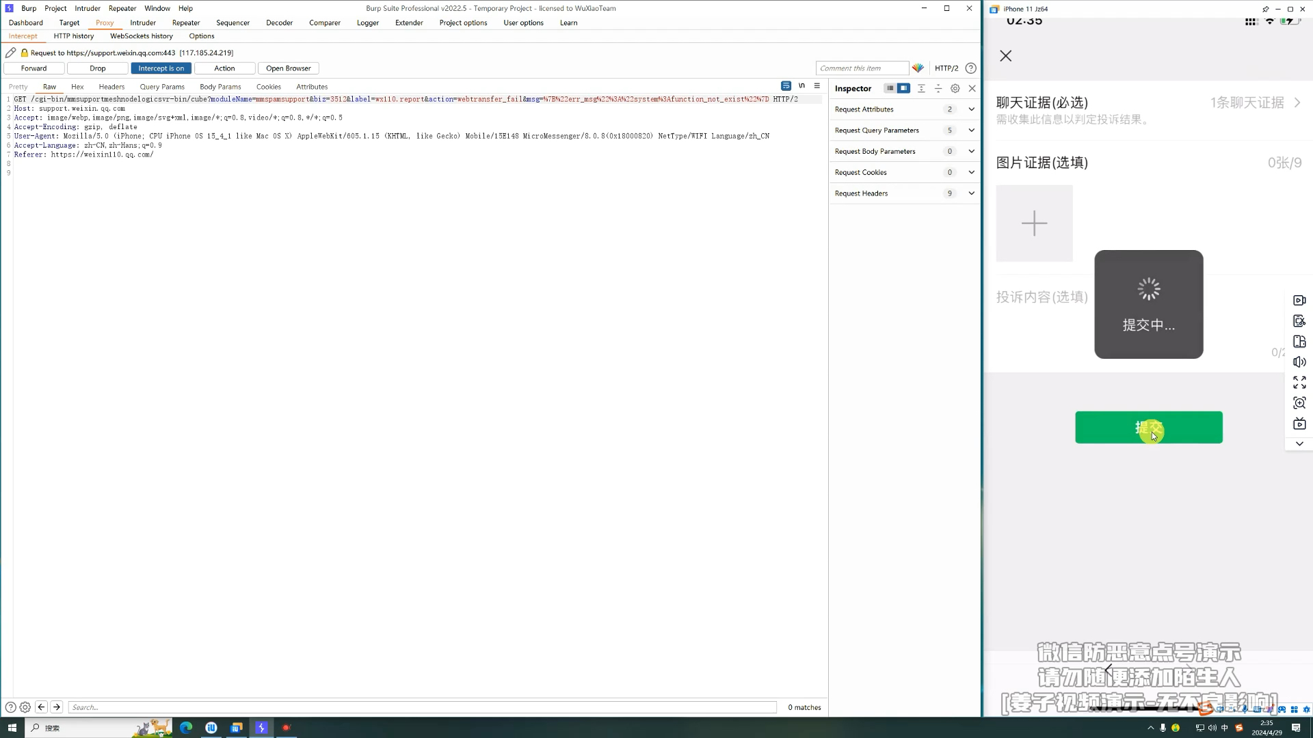Click the Forward button

pyautogui.click(x=34, y=68)
